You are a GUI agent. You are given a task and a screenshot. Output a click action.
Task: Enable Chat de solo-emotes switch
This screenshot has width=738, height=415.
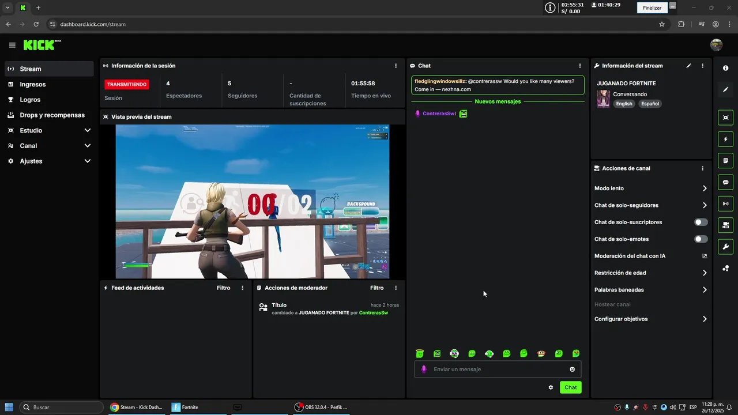coord(701,239)
